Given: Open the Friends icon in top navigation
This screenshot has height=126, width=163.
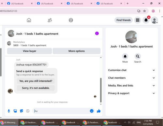Looking at the screenshot, I should [x=50, y=20].
